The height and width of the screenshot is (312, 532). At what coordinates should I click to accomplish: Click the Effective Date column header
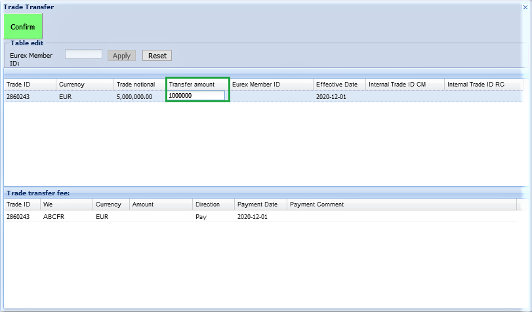coord(337,85)
